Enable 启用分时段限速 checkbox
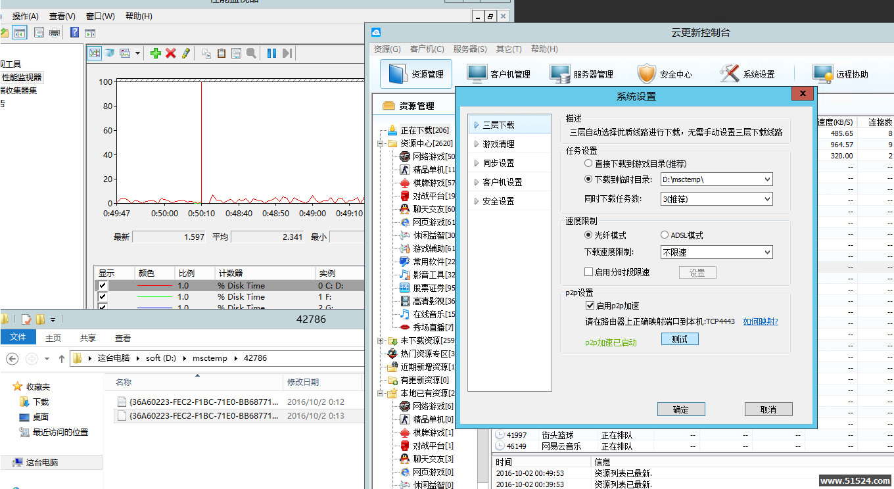Screen dimensions: 894x489 point(589,272)
